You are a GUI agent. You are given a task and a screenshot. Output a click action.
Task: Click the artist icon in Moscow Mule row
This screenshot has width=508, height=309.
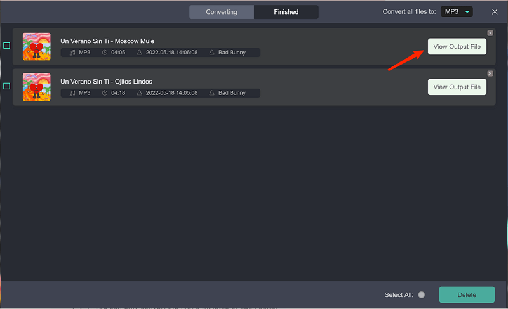[211, 53]
